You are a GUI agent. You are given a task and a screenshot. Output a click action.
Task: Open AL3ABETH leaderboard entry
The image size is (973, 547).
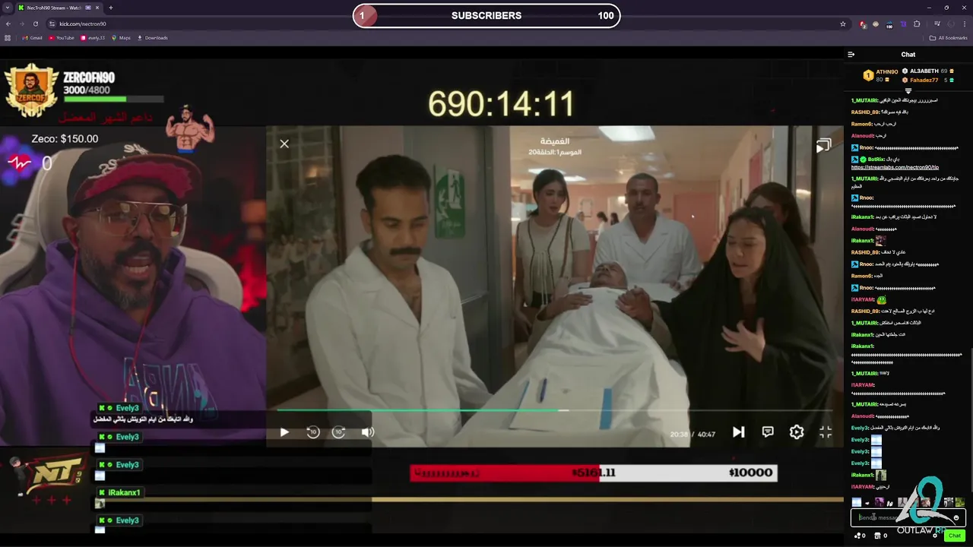pos(928,71)
